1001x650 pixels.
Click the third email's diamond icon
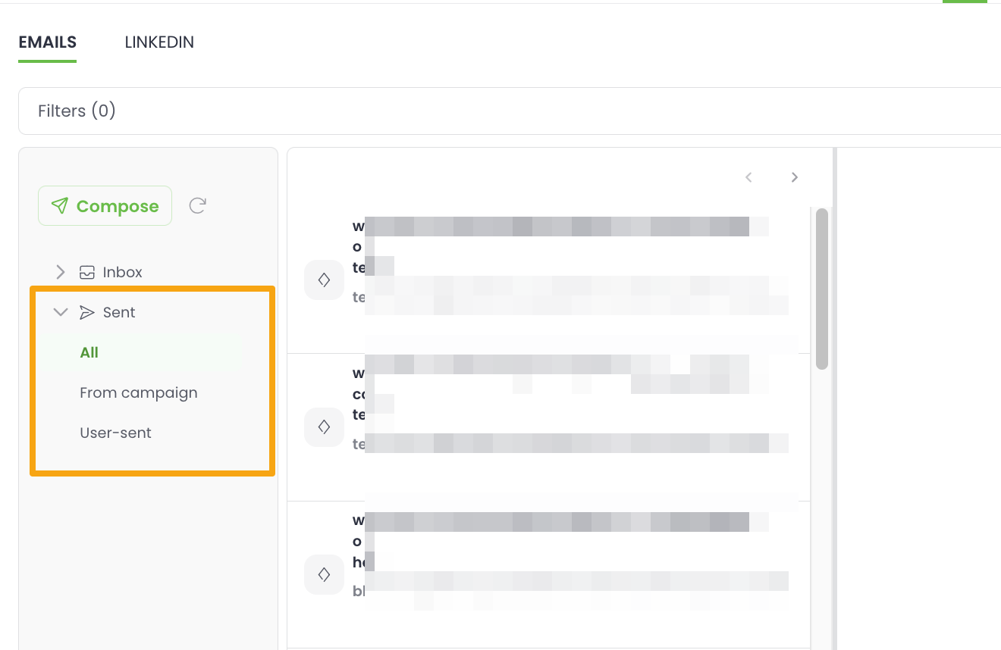click(x=324, y=575)
